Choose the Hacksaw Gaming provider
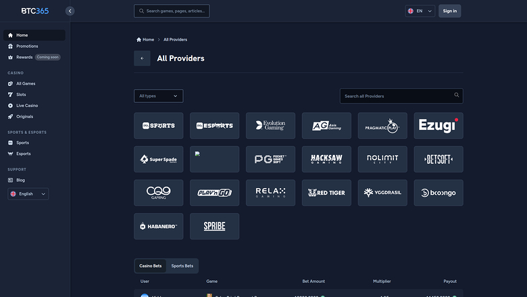The image size is (527, 297). (326, 159)
